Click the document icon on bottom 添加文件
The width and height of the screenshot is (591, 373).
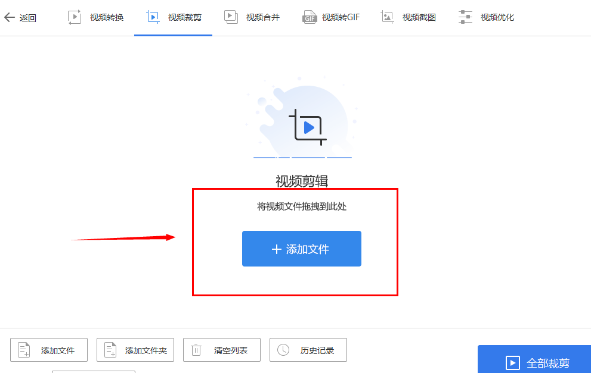tap(24, 350)
